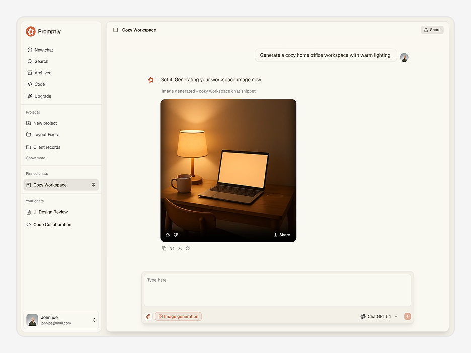Click the Promptly logo icon

tap(31, 31)
